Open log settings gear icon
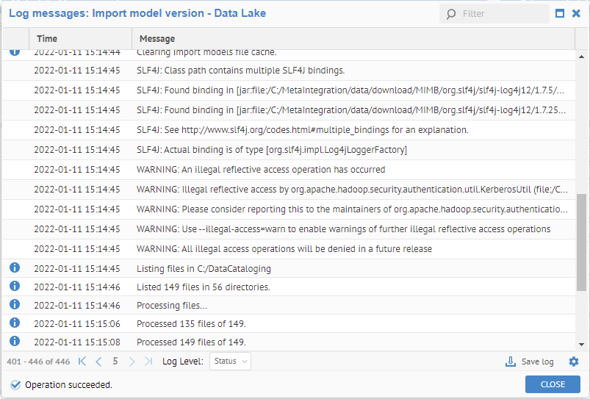The height and width of the screenshot is (399, 590). 574,362
